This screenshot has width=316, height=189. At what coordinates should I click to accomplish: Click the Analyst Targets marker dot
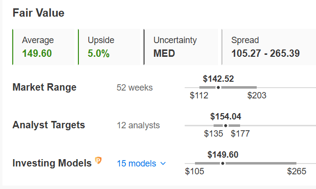pos(226,125)
